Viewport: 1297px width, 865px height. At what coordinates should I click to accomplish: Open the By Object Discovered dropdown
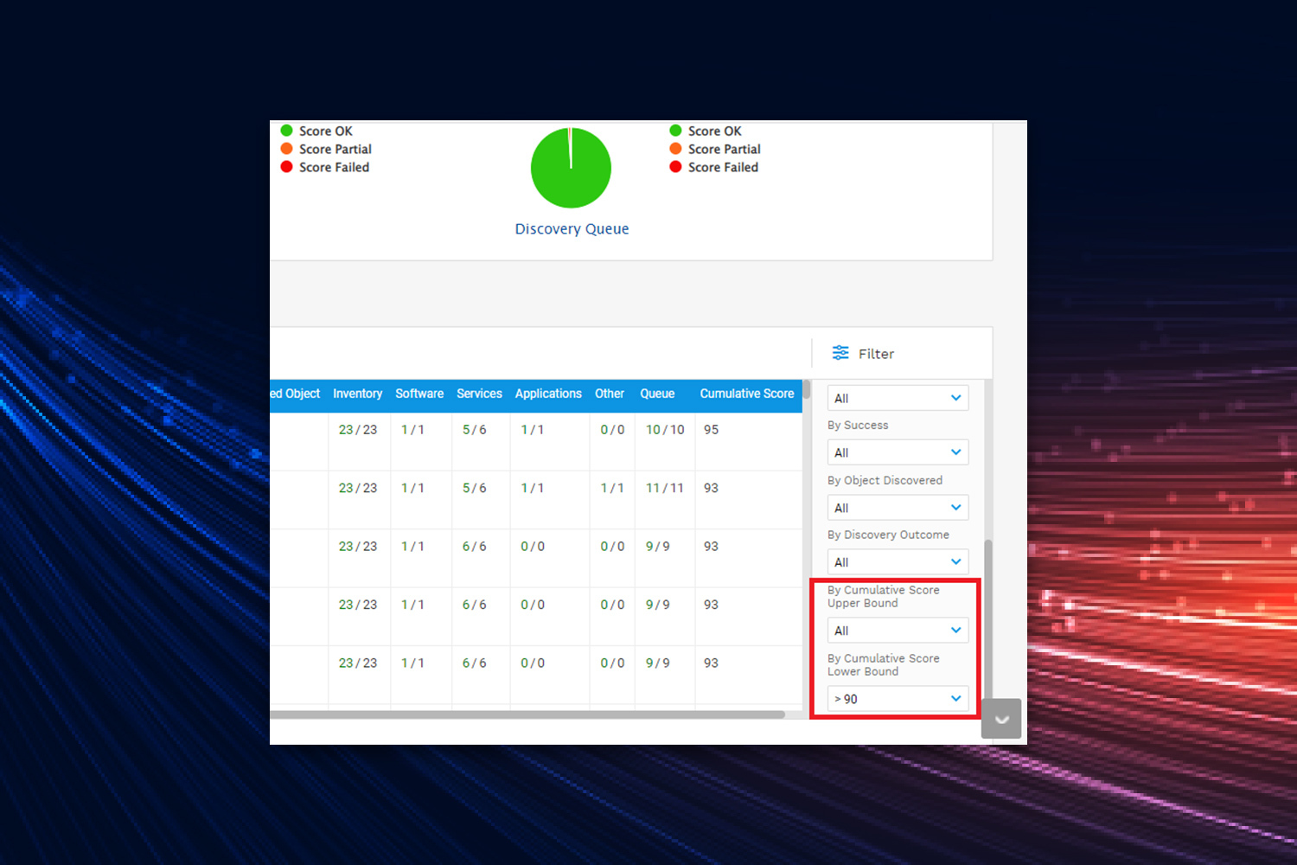(x=897, y=507)
